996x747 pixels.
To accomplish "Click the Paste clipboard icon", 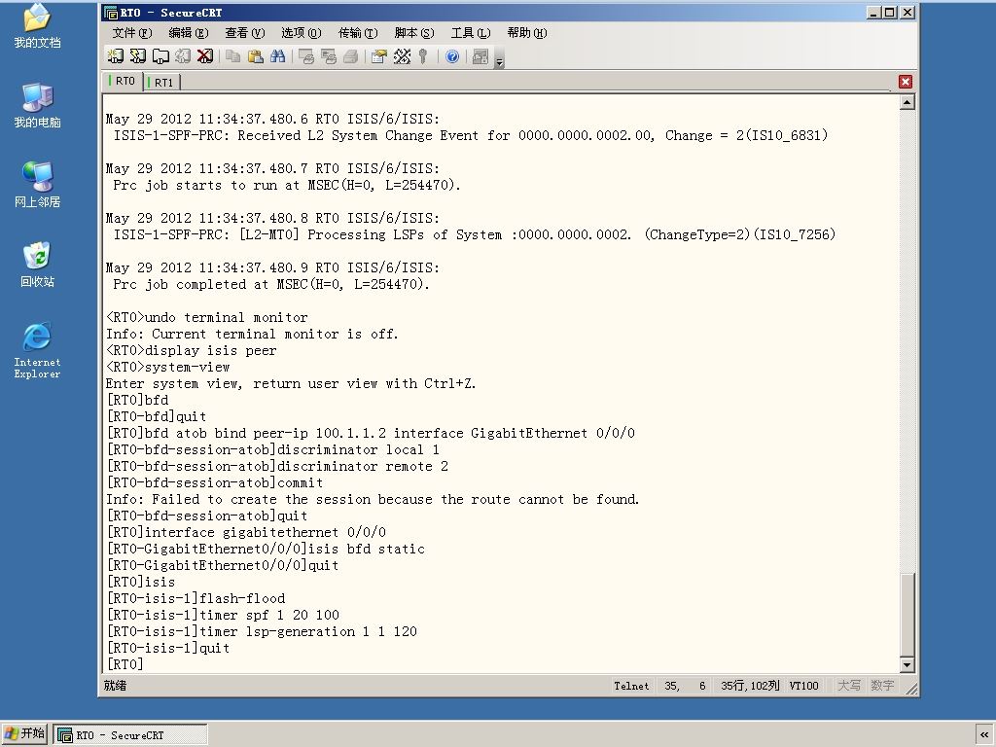I will coord(256,56).
